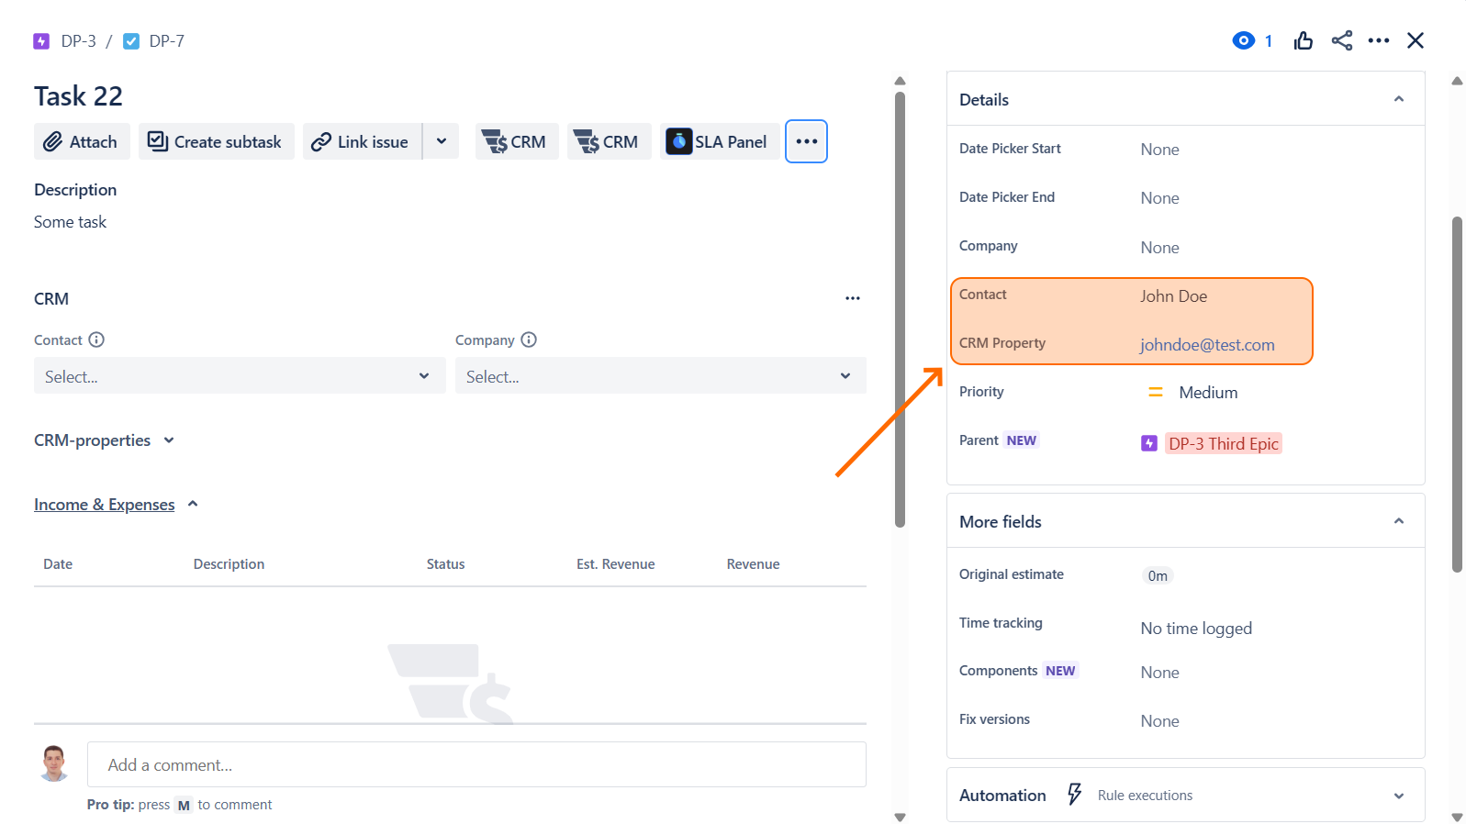Click the thumbs up vote icon

point(1303,40)
